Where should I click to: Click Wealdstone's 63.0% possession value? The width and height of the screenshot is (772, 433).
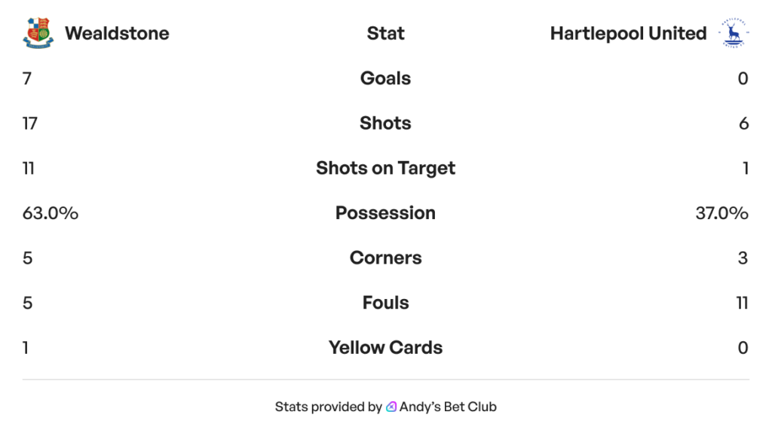(x=51, y=213)
